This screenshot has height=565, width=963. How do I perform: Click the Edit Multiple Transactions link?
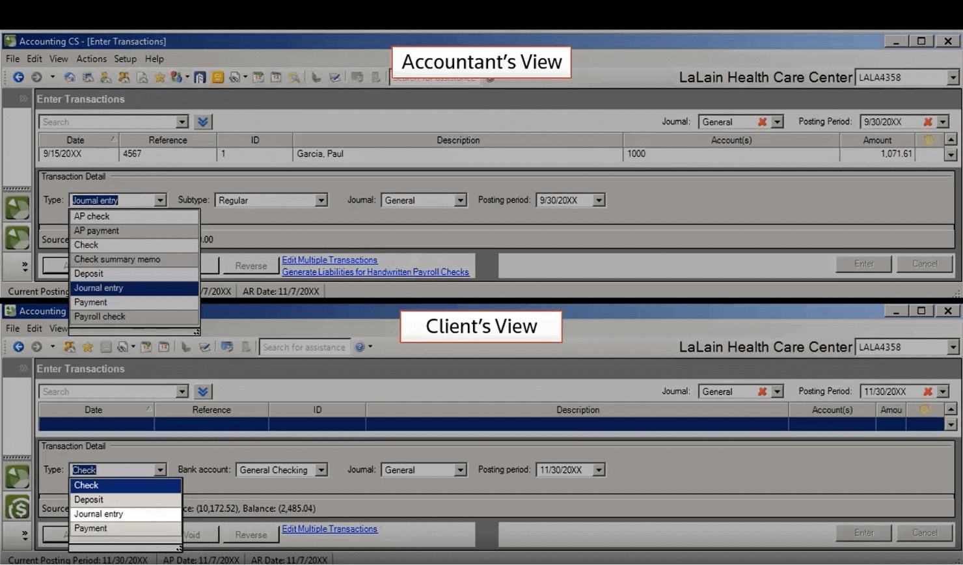tap(330, 260)
